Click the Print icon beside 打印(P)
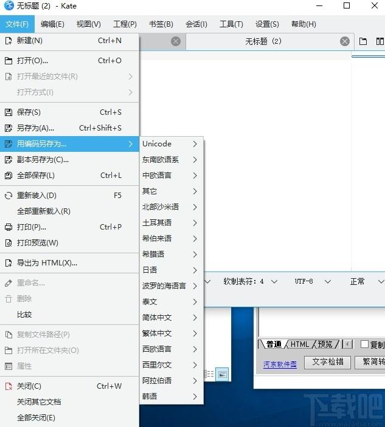Viewport: 385px width, 427px height. click(x=9, y=227)
